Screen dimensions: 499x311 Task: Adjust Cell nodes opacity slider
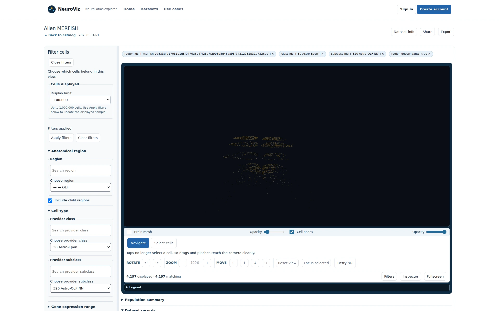(436, 232)
